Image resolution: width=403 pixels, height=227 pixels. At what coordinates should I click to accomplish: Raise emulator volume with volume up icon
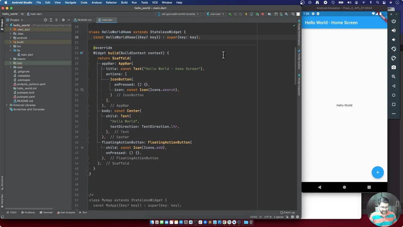(394, 31)
